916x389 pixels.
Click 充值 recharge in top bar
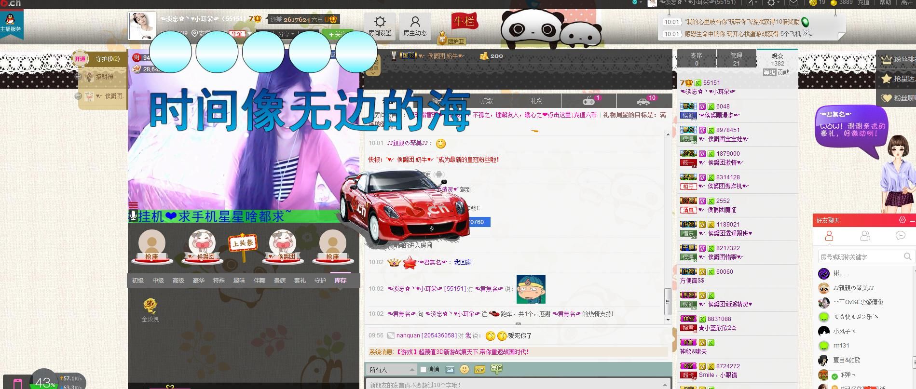pos(863,3)
